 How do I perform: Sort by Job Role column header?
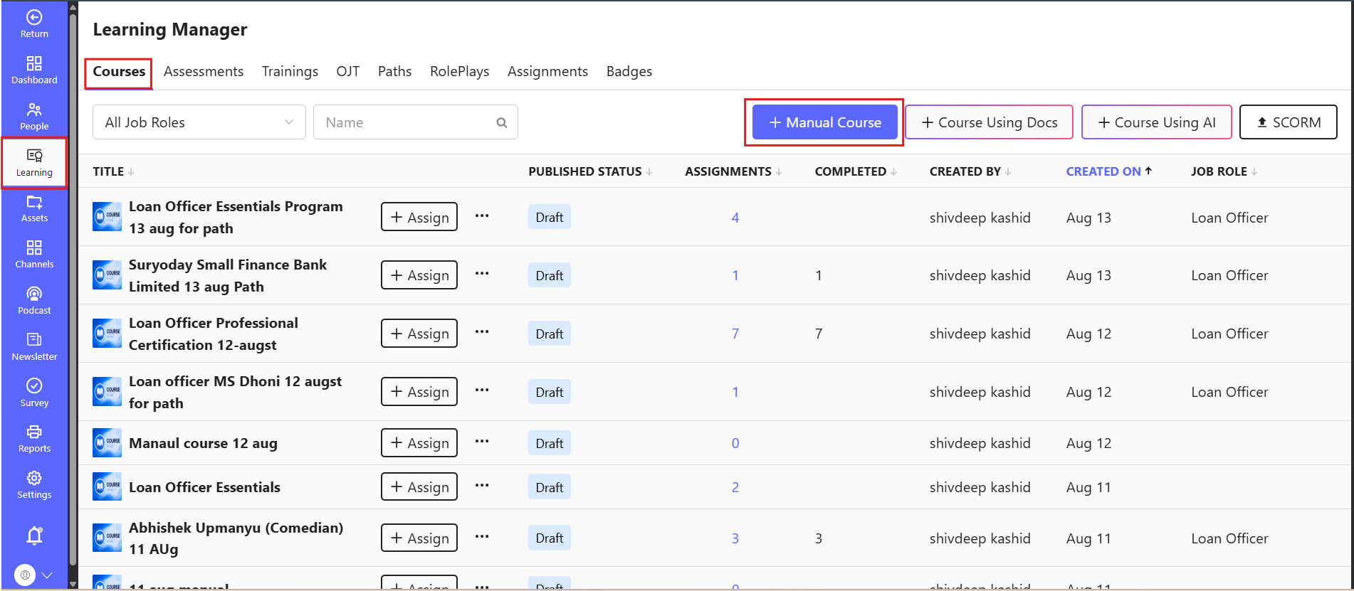point(1224,171)
